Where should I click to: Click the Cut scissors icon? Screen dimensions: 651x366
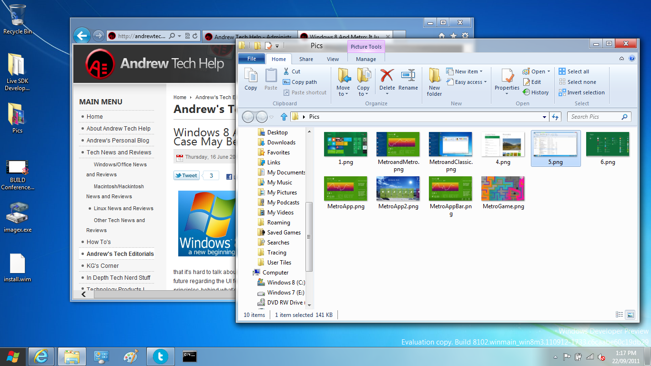pyautogui.click(x=286, y=71)
